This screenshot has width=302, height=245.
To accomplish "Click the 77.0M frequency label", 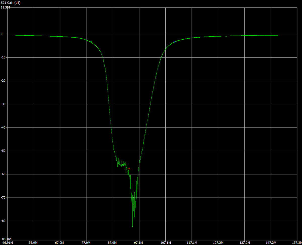I will click(x=86, y=243).
